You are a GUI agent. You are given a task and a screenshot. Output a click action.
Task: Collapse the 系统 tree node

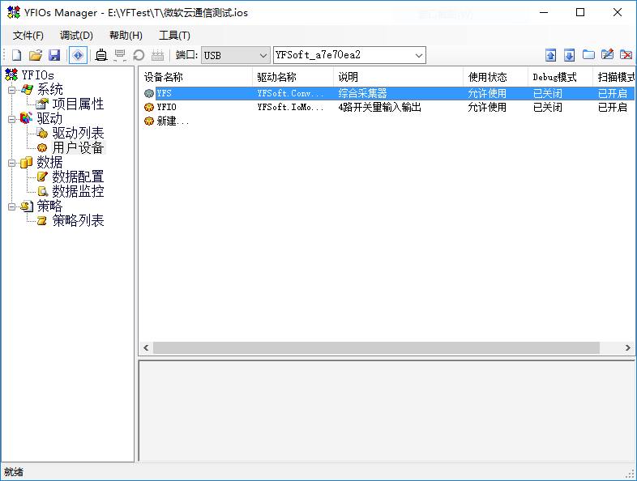point(12,90)
